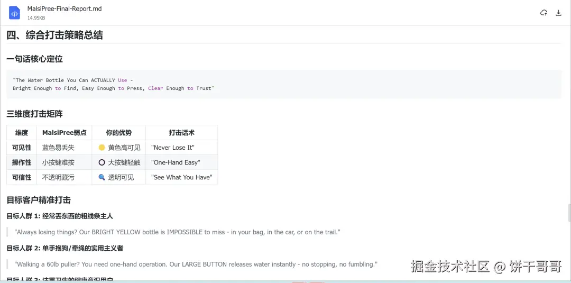Click the vertical scrollbar thumb

tap(569, 213)
